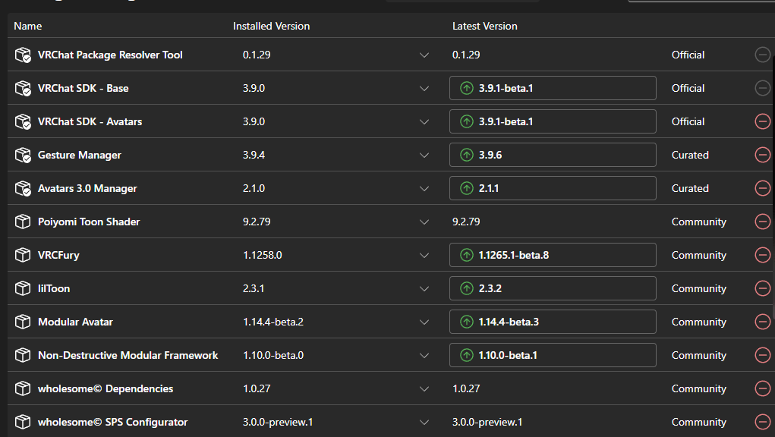
Task: Open version dropdown for Modular Avatar
Action: [x=424, y=322]
